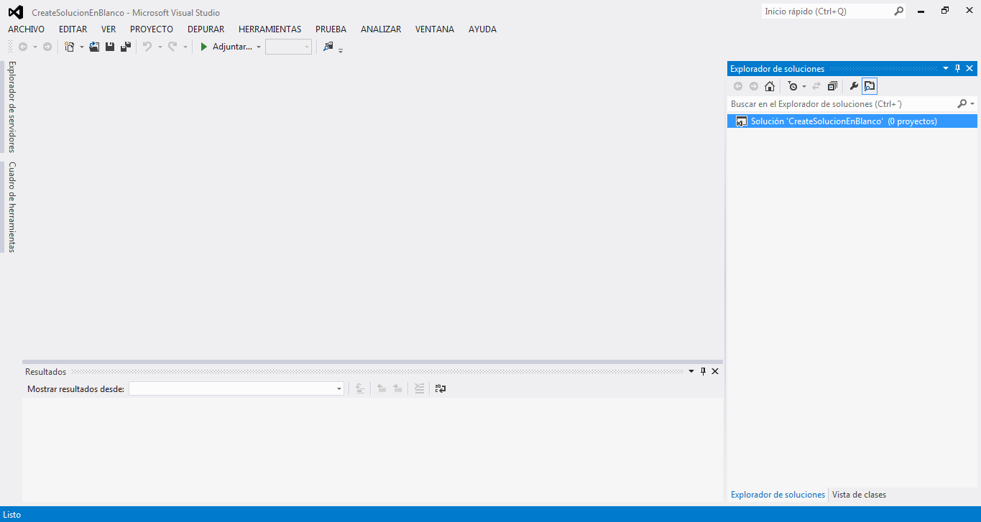The image size is (981, 522).
Task: Open the pending changes filter dropdown arrow
Action: tap(804, 86)
